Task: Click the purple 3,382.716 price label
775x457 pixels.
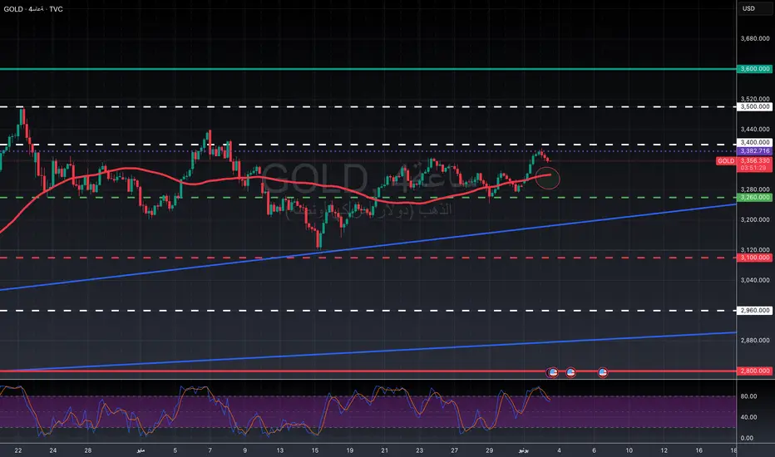Action: pyautogui.click(x=755, y=151)
